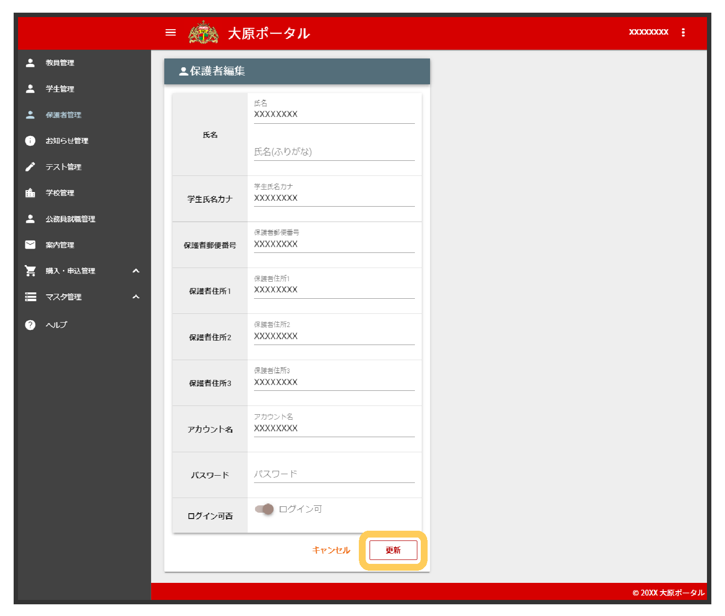Collapse the 購入・申込管理 chevron
This screenshot has width=725, height=616.
[136, 271]
